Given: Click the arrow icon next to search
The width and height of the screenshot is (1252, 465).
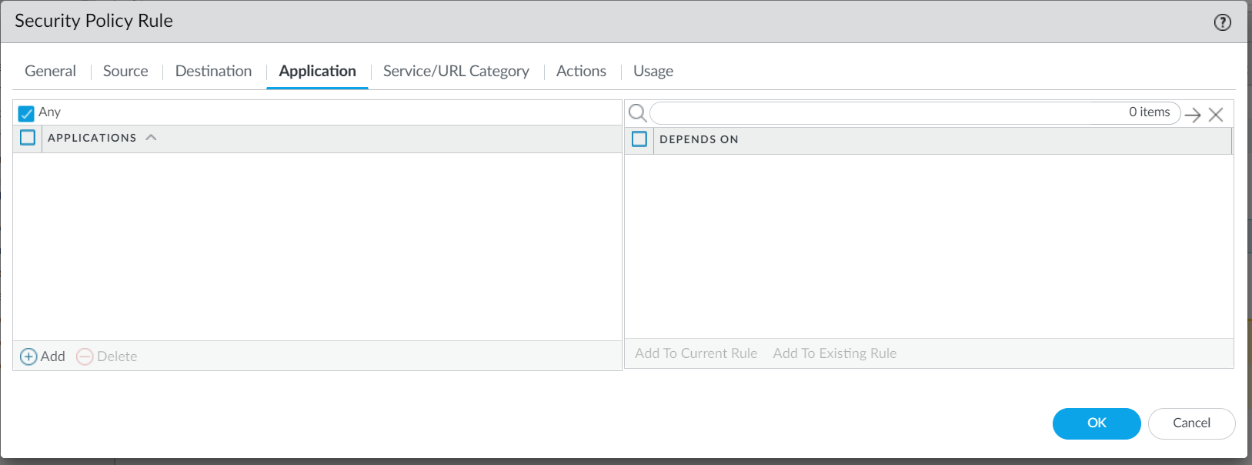Looking at the screenshot, I should [x=1193, y=115].
